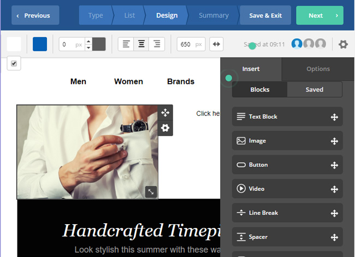Click the resize handle on the watch image

pyautogui.click(x=151, y=192)
